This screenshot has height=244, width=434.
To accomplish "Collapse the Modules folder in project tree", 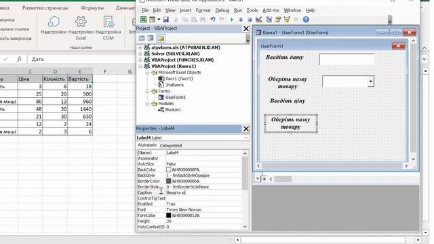I will coord(147,104).
